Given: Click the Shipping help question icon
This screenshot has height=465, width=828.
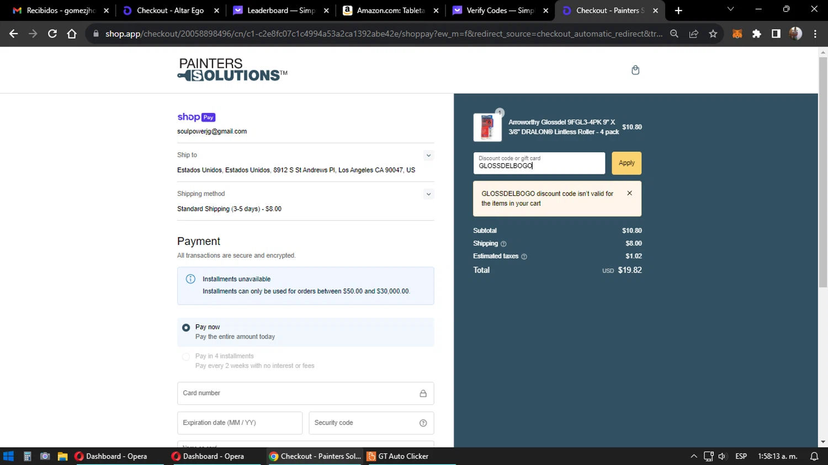Looking at the screenshot, I should click(503, 244).
